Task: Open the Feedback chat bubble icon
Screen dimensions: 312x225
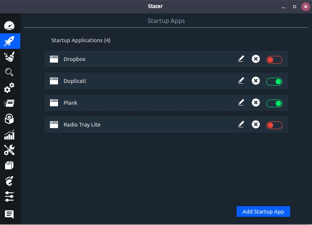Action: (10, 214)
